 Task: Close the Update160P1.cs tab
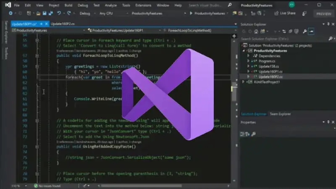(46, 24)
